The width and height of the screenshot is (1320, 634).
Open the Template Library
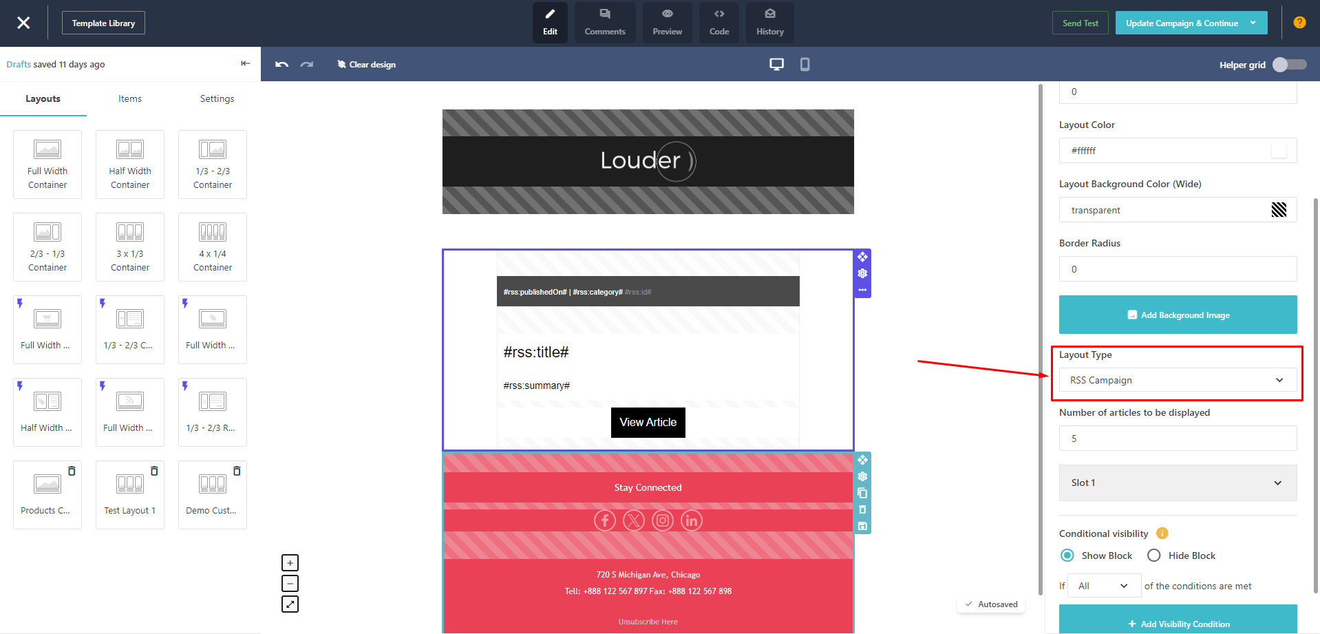(x=103, y=23)
